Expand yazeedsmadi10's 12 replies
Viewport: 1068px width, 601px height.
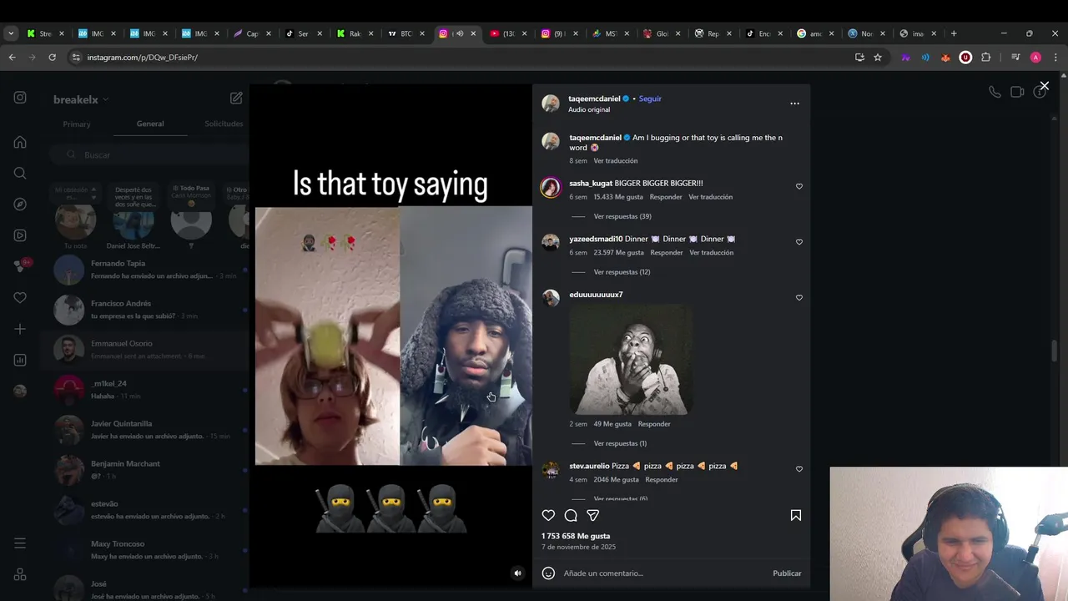point(622,272)
